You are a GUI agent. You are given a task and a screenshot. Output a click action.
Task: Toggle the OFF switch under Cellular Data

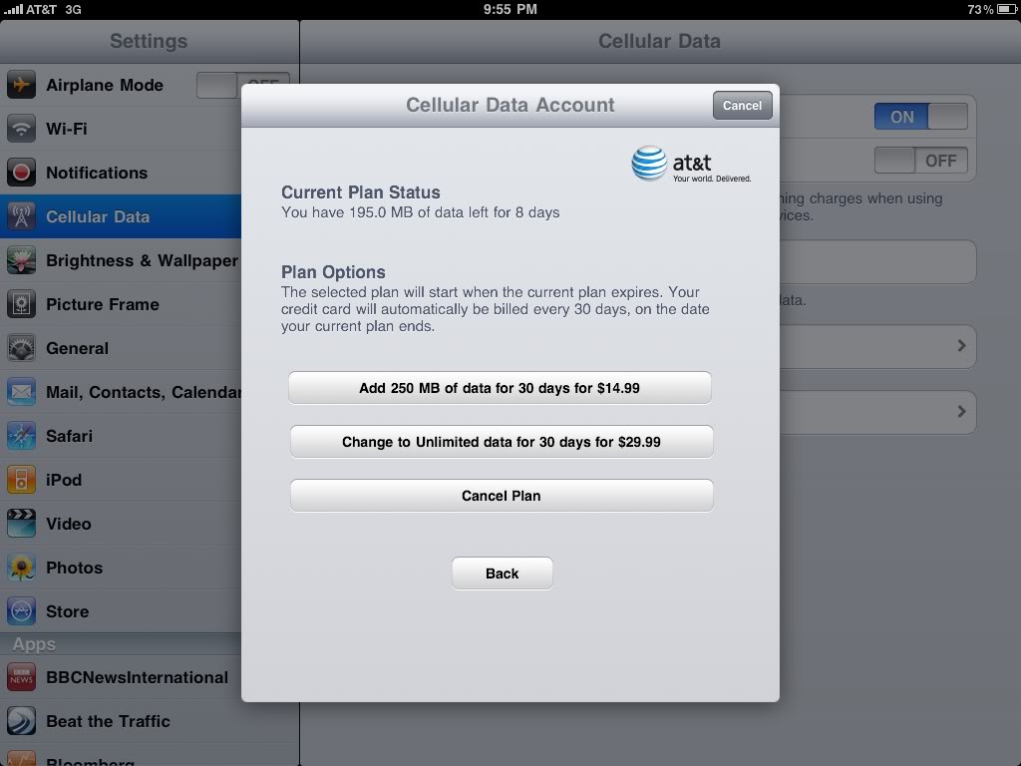[x=920, y=161]
